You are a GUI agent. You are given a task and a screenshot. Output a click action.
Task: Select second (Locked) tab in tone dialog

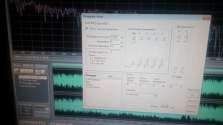click(x=101, y=23)
